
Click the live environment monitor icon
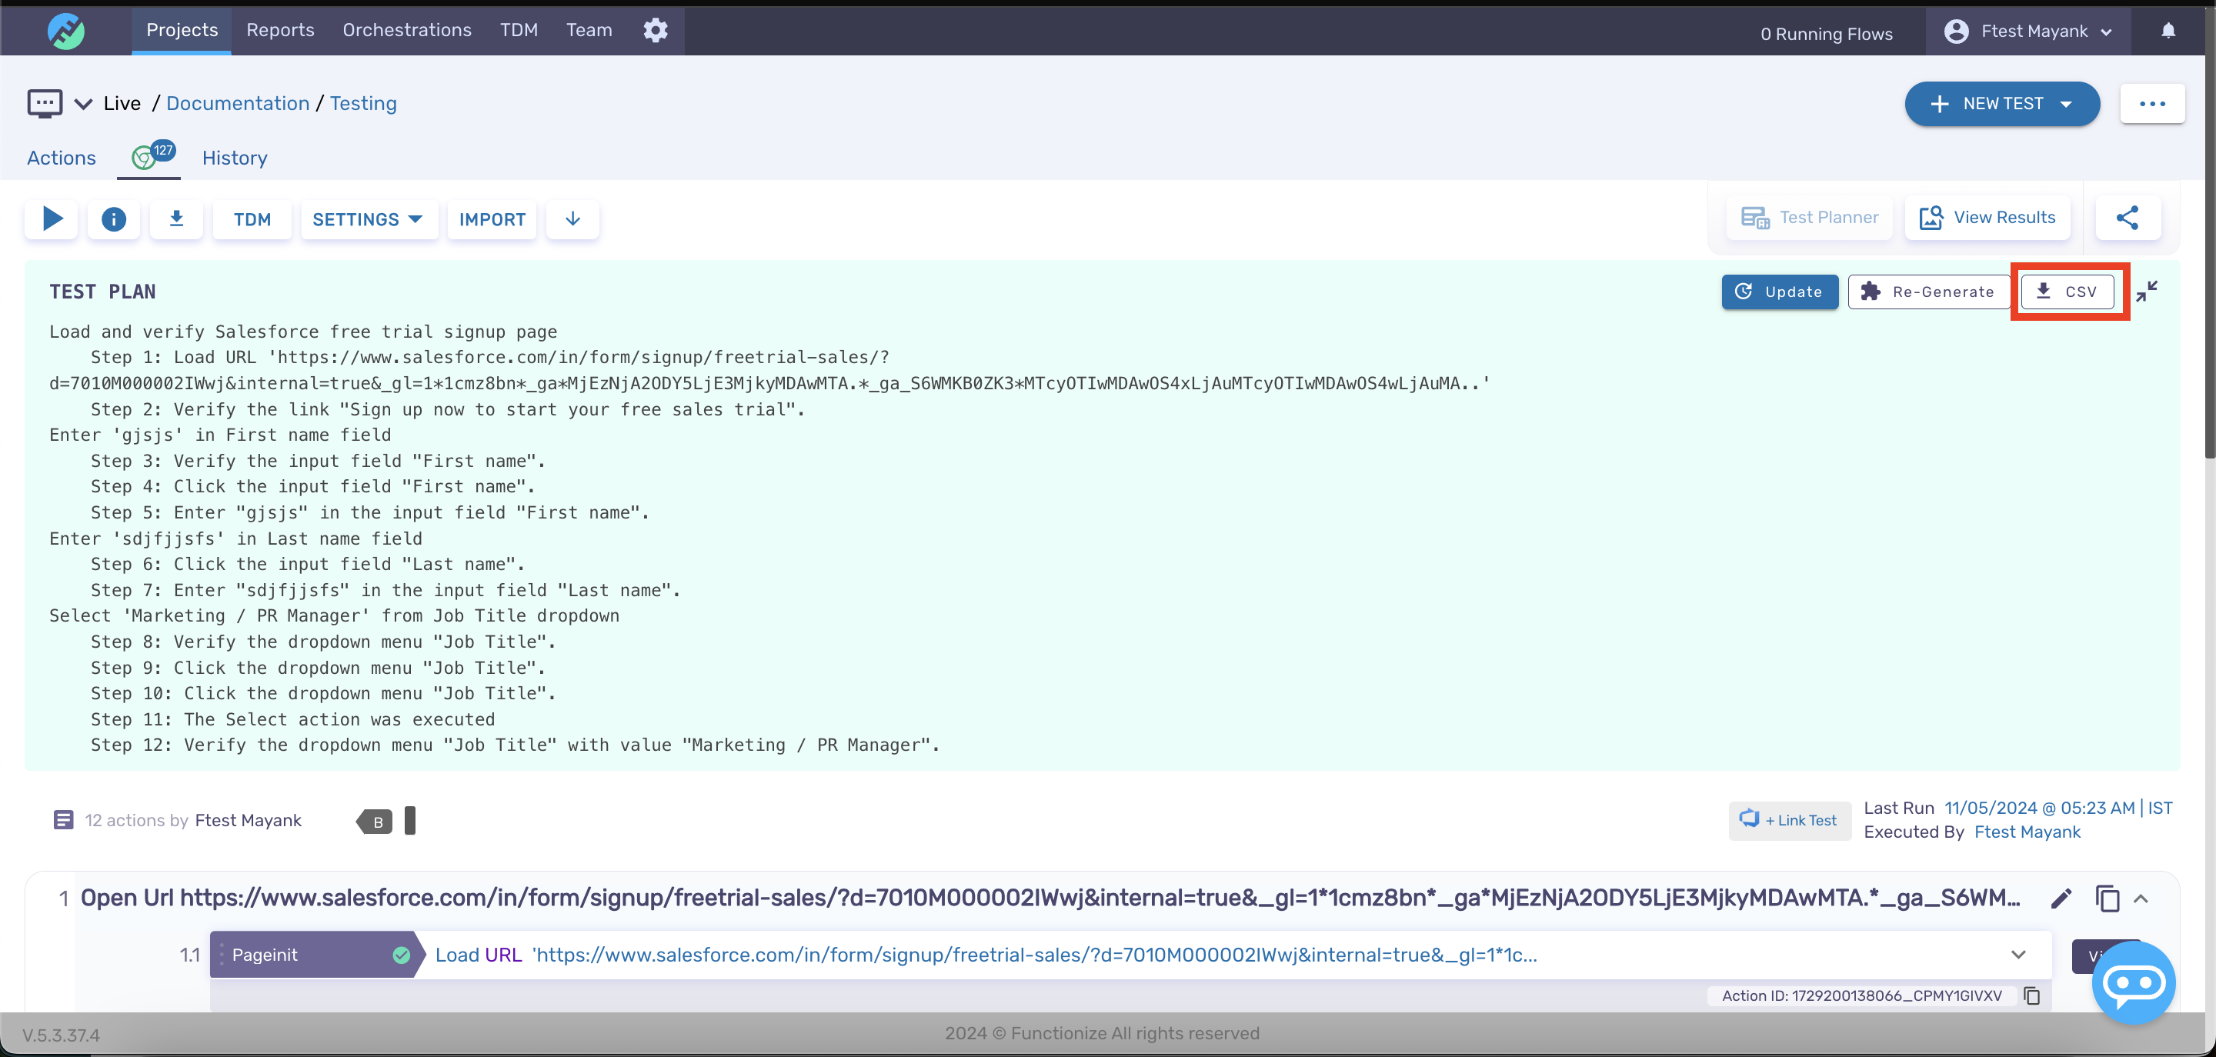[45, 103]
